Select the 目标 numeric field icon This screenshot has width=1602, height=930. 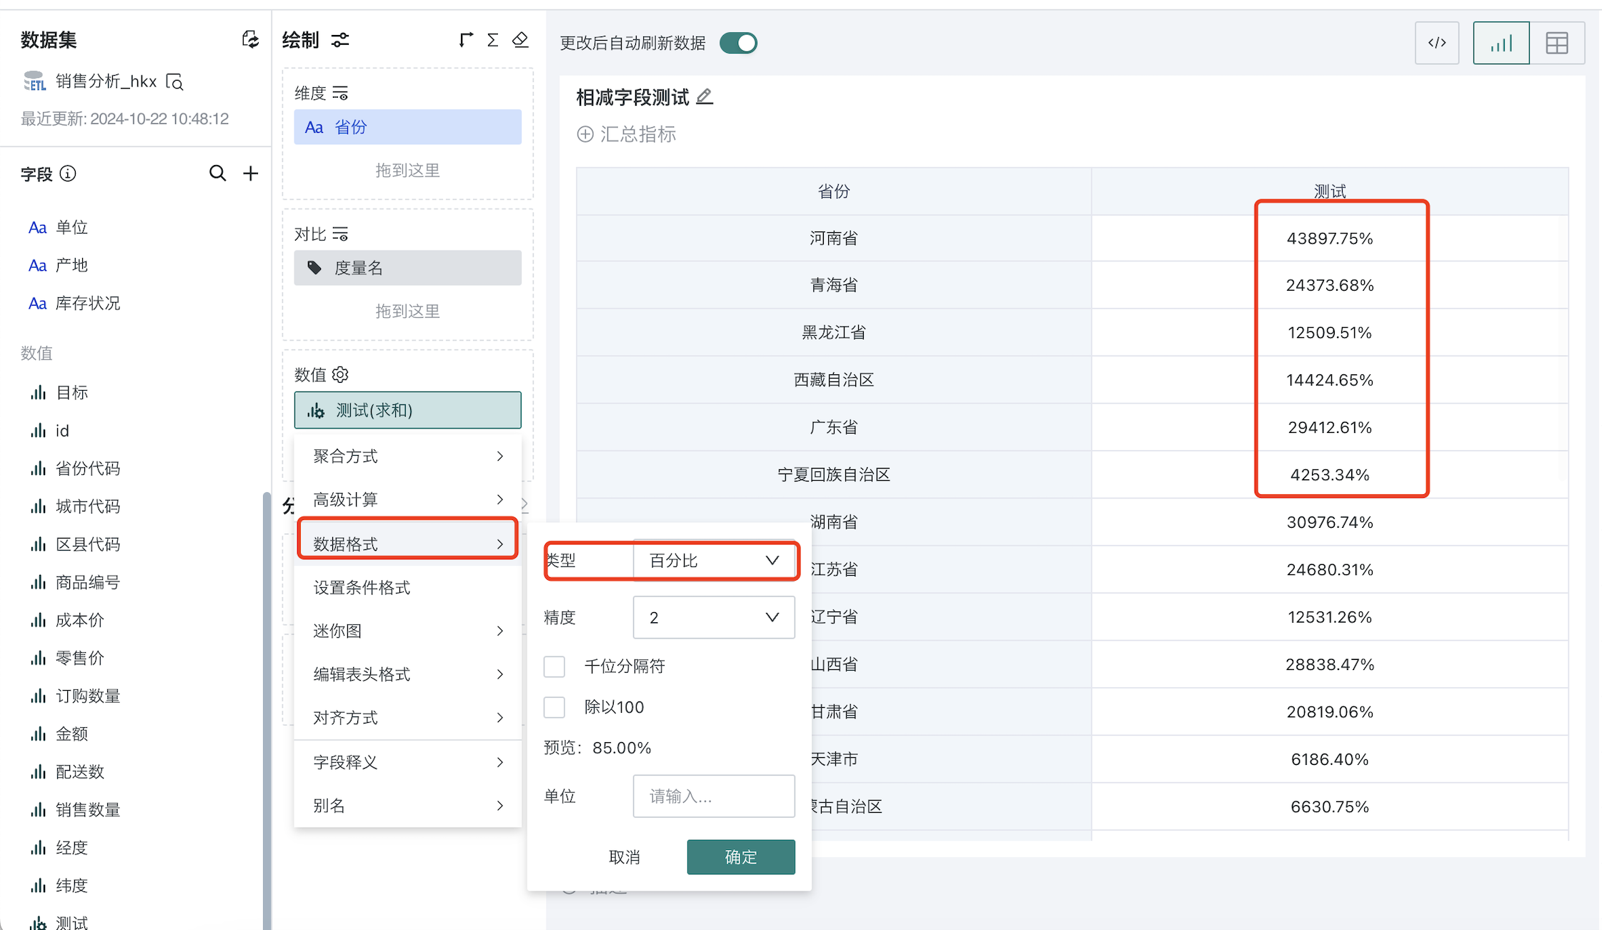pos(38,392)
